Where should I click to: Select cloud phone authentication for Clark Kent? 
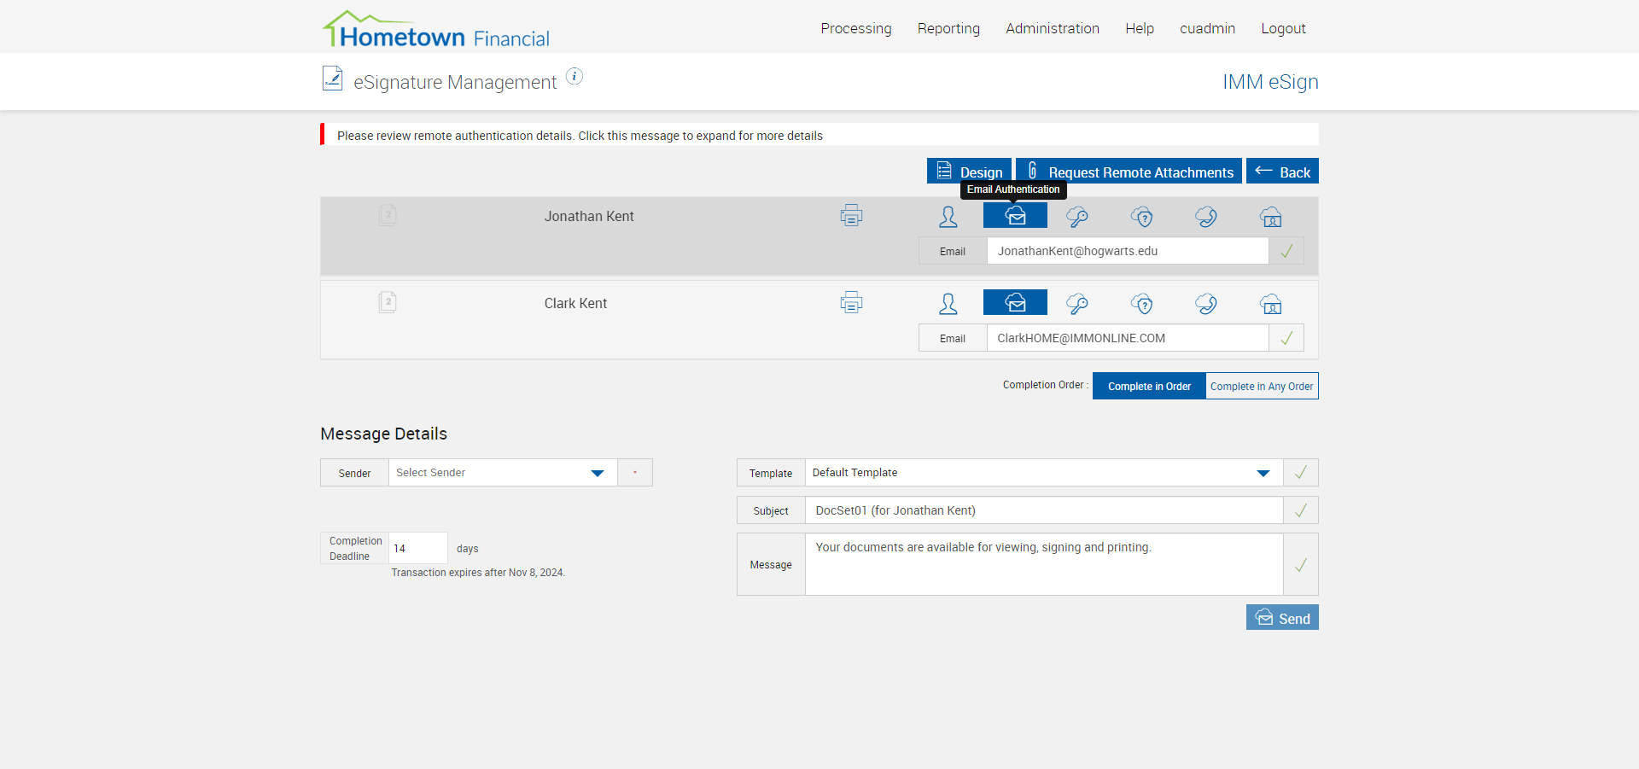pyautogui.click(x=1206, y=304)
